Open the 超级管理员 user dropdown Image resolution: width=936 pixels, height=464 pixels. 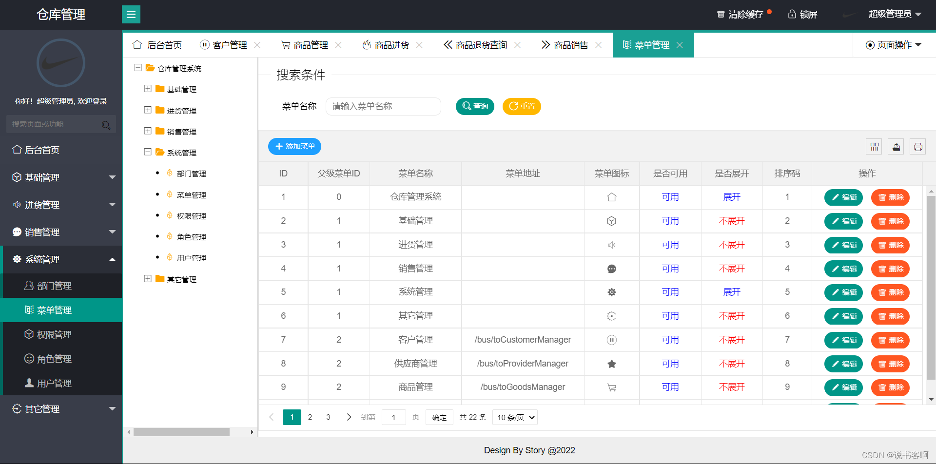[895, 14]
